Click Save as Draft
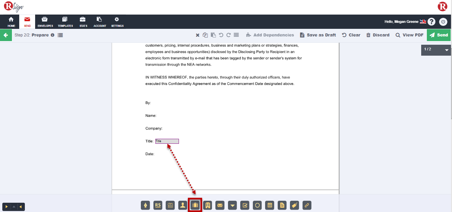 pyautogui.click(x=318, y=35)
